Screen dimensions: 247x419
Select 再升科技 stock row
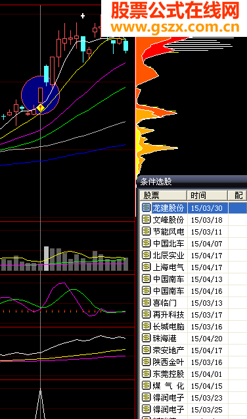(193, 314)
